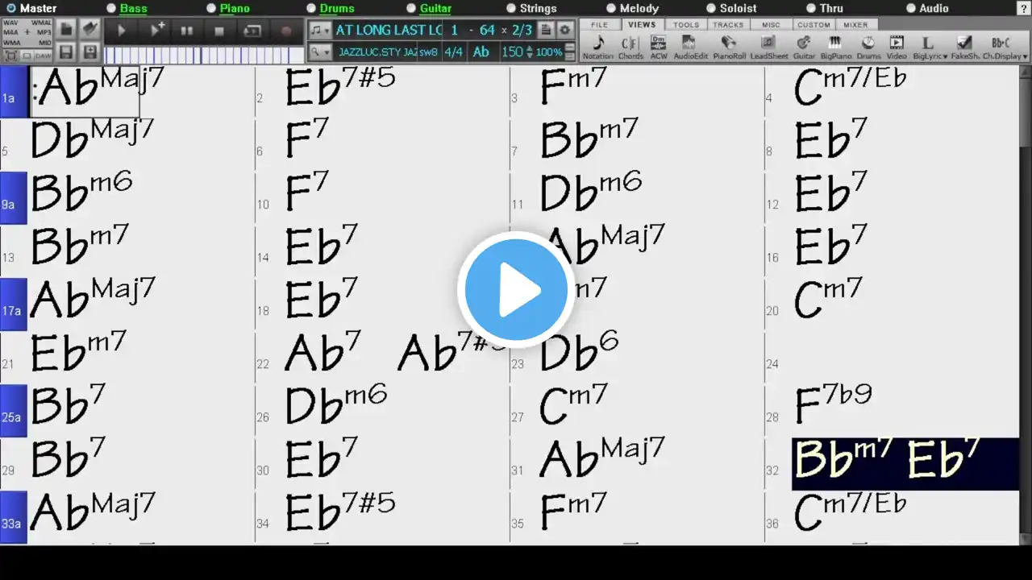Pause the song playback
The image size is (1032, 580).
pyautogui.click(x=187, y=31)
